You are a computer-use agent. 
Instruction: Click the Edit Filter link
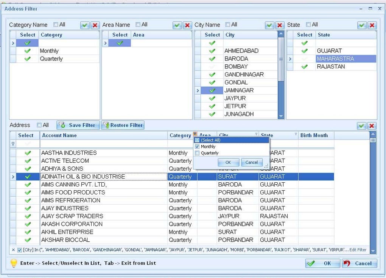358,250
